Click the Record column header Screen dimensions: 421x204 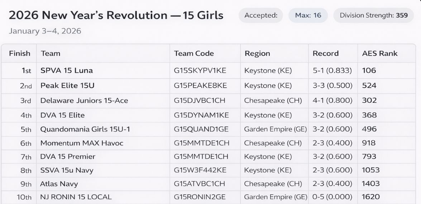coord(325,53)
